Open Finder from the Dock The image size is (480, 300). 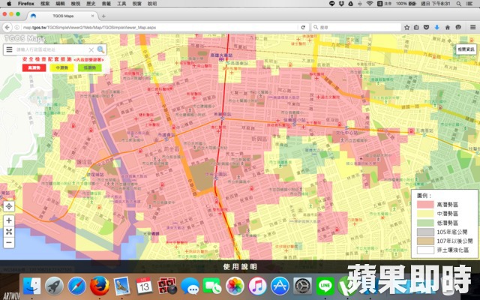[x=31, y=286]
